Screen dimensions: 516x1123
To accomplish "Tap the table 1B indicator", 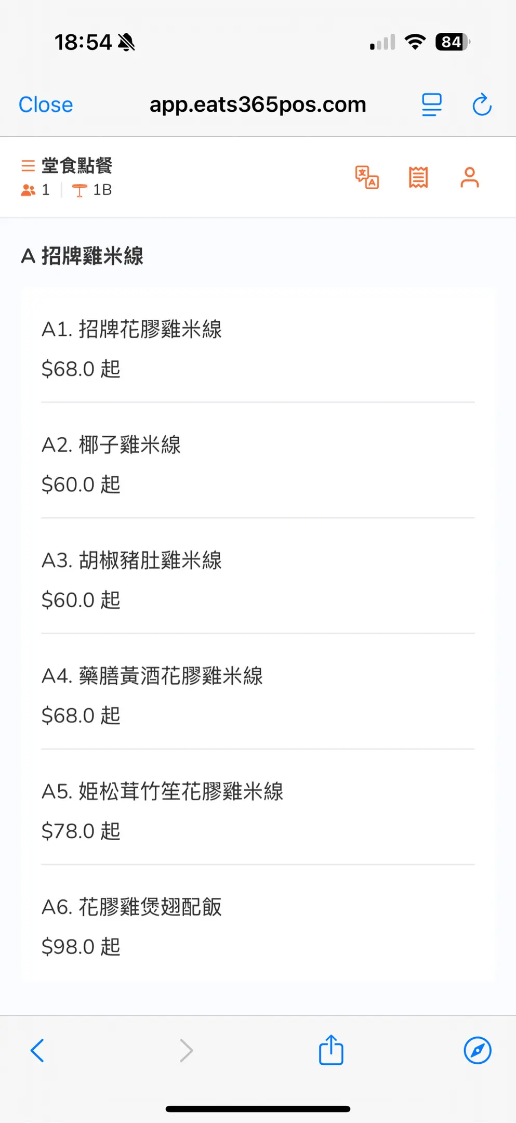I will pyautogui.click(x=92, y=190).
